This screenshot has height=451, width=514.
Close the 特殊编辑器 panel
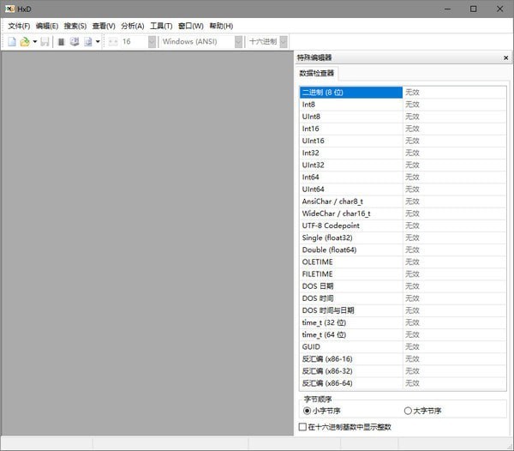[505, 57]
